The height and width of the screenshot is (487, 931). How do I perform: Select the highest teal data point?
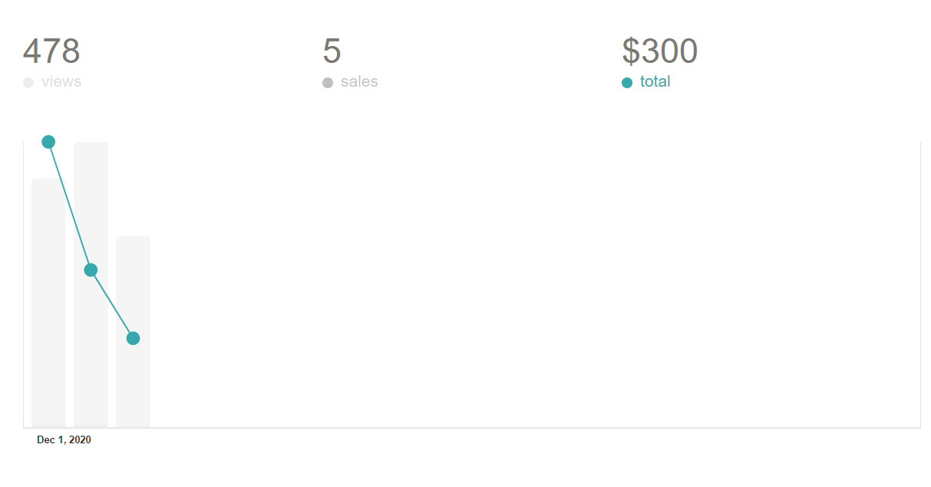click(48, 142)
